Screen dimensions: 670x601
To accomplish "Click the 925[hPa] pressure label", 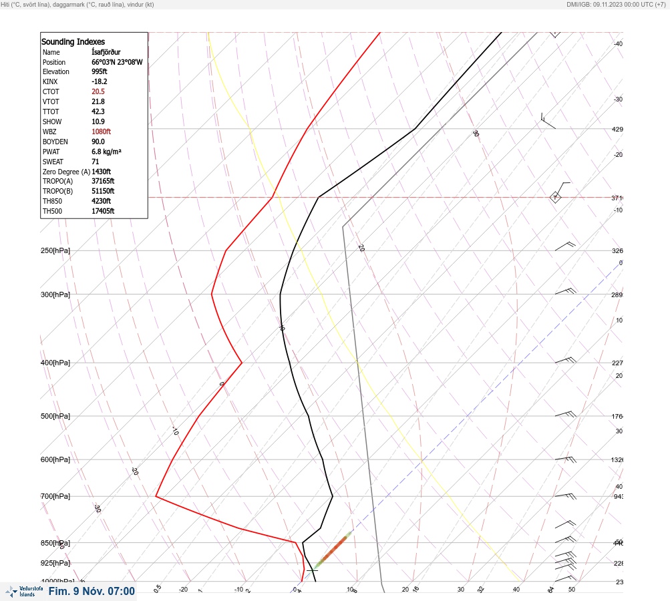I will 55,563.
